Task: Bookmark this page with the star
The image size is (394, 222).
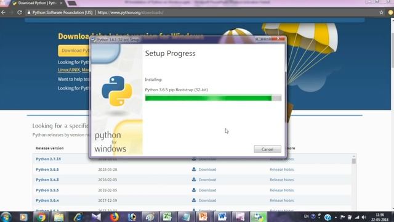Action: pyautogui.click(x=381, y=12)
